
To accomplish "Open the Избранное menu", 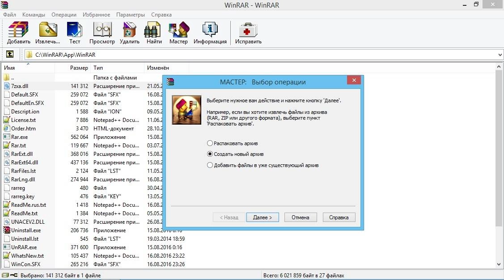I will 97,15.
